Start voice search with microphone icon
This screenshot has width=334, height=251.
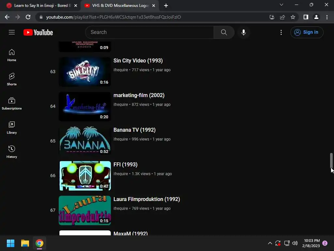pyautogui.click(x=243, y=32)
